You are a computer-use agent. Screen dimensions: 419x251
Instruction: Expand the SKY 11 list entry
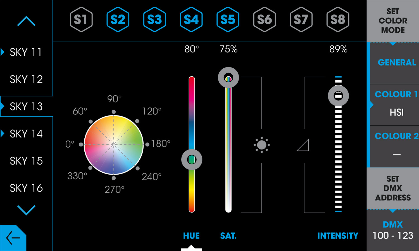26,52
